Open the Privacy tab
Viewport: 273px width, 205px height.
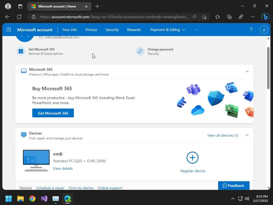tap(91, 30)
